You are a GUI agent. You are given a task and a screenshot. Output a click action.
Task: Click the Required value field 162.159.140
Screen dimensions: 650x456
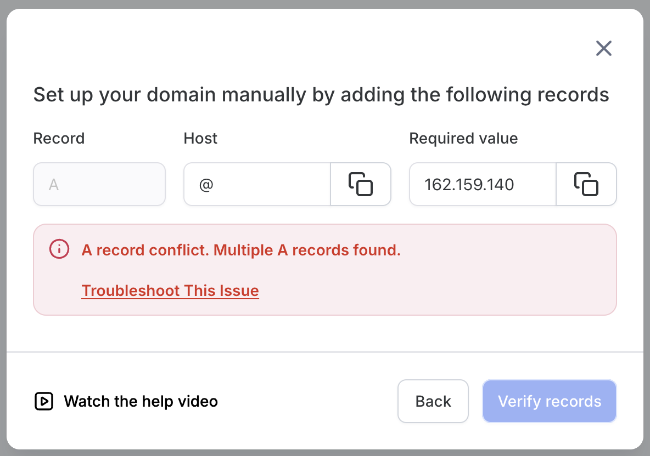click(483, 184)
